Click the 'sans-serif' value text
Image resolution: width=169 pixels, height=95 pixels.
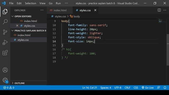click(98, 25)
